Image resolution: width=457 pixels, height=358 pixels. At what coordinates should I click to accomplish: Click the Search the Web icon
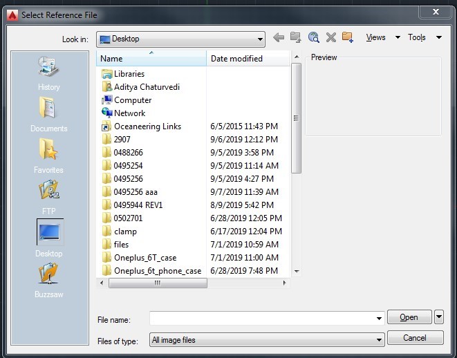(314, 37)
